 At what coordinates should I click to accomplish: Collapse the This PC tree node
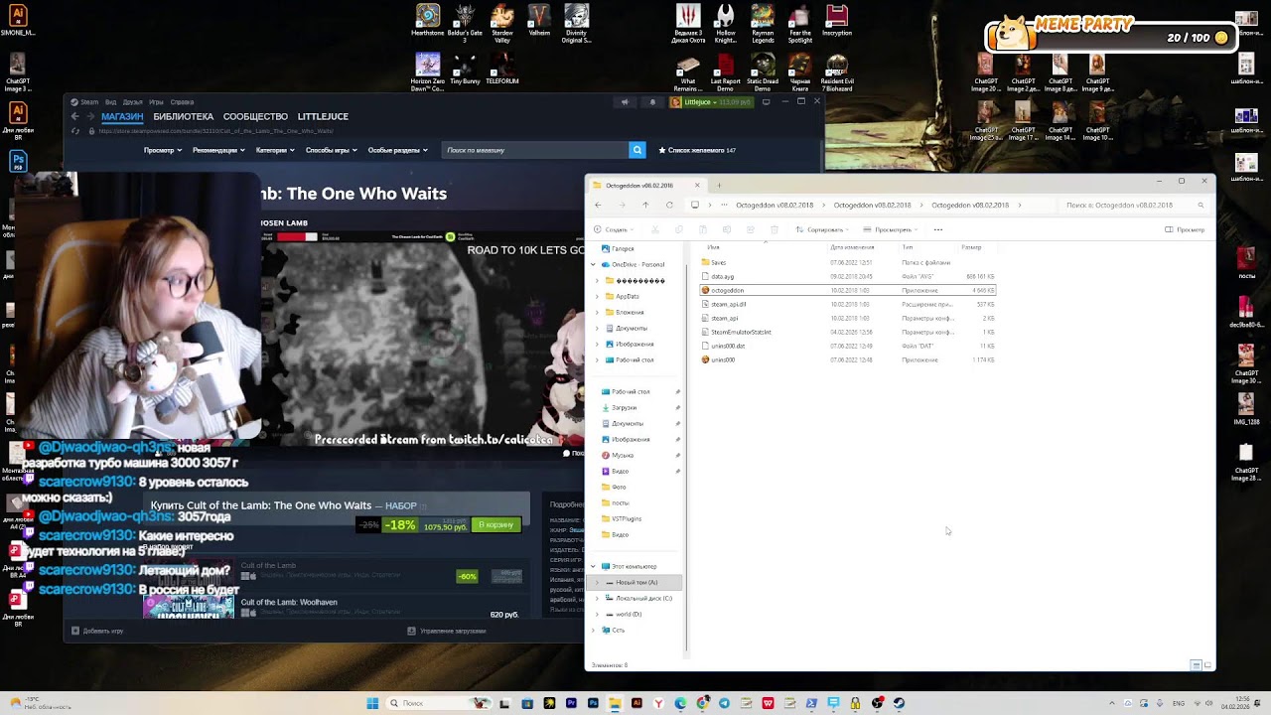(x=594, y=566)
